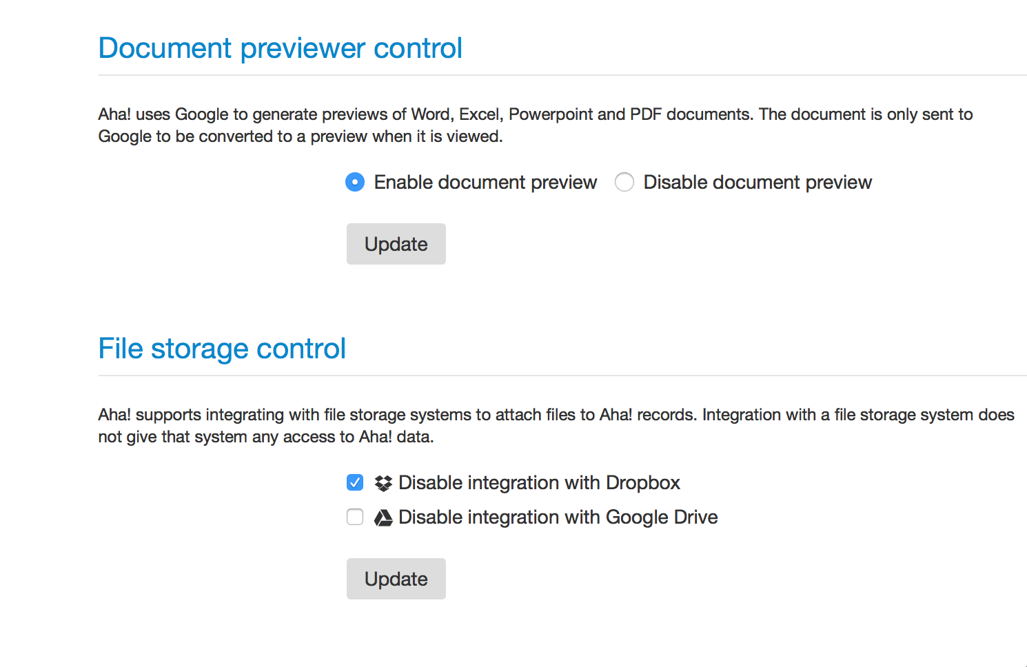The height and width of the screenshot is (667, 1027).
Task: Click the "File storage control" heading
Action: point(222,349)
